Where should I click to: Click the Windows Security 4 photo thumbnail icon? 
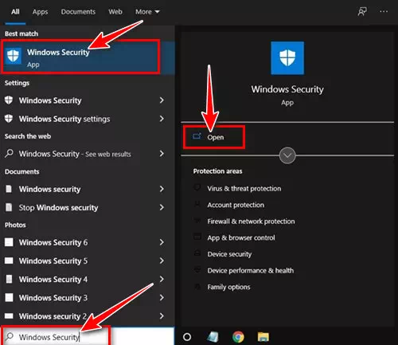[x=9, y=279]
